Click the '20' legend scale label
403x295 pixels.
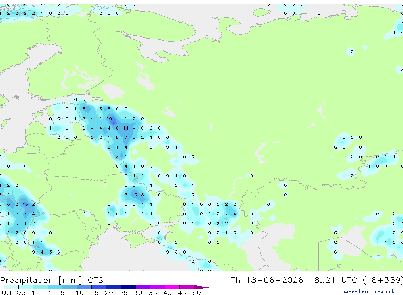coord(109,293)
